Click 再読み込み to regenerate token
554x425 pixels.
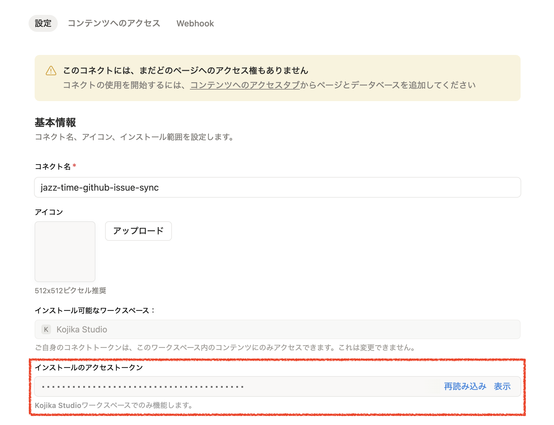(465, 386)
